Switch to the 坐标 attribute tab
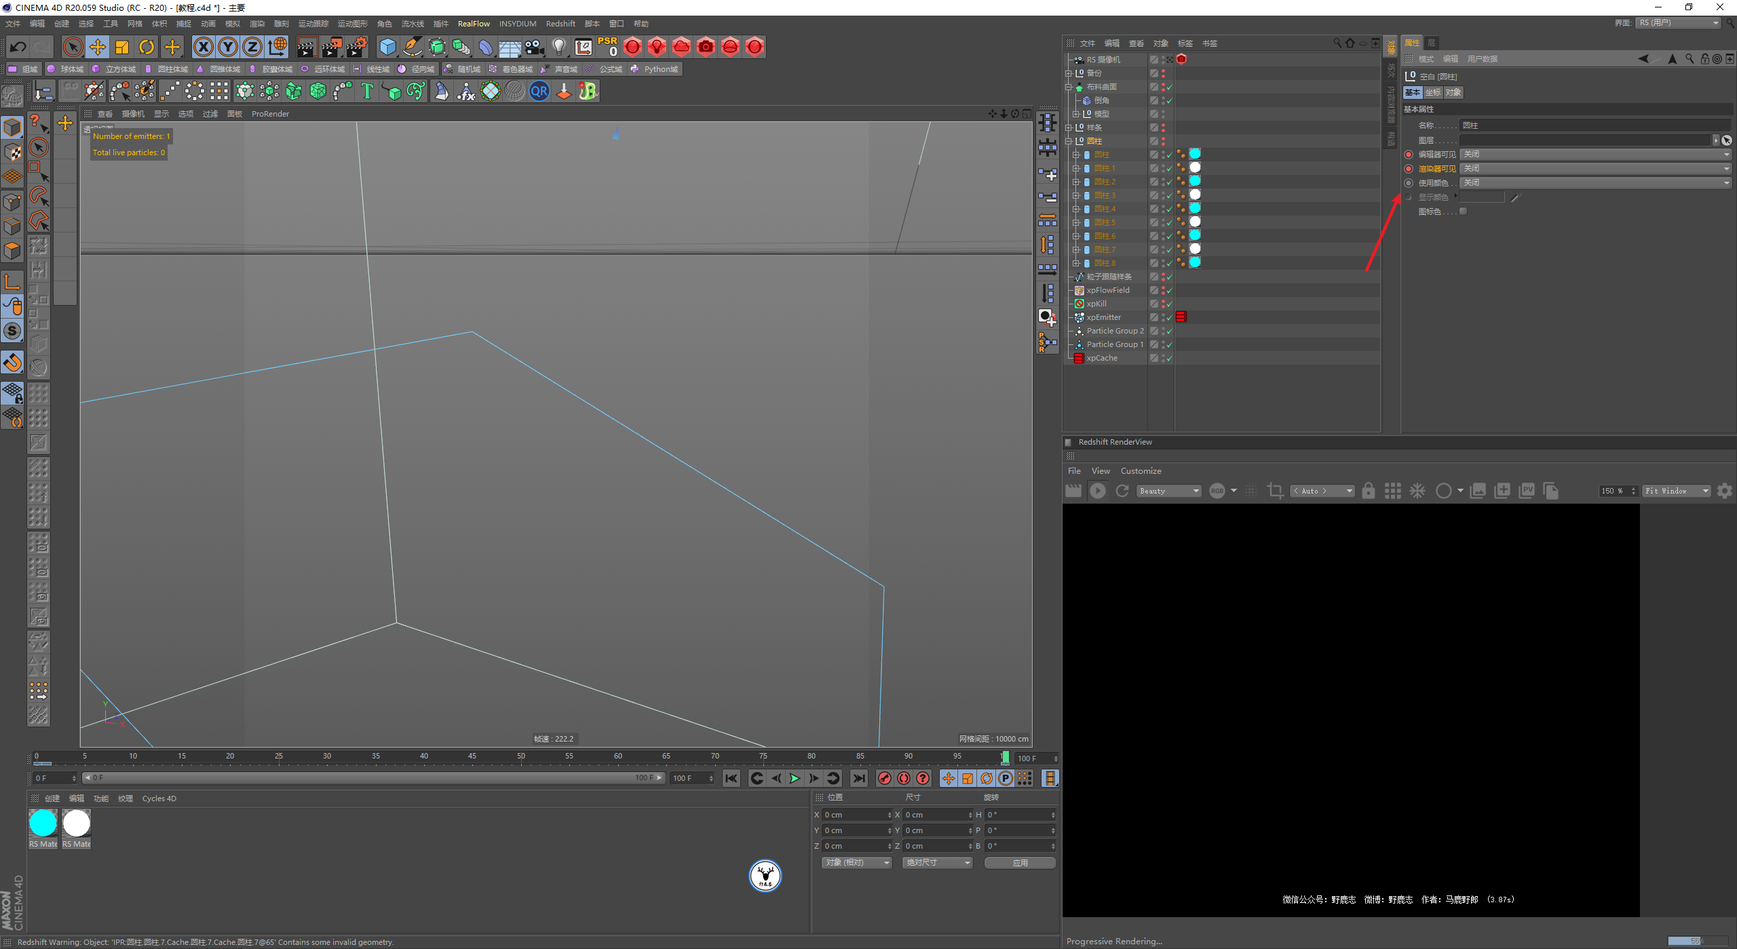This screenshot has width=1737, height=949. click(1432, 93)
